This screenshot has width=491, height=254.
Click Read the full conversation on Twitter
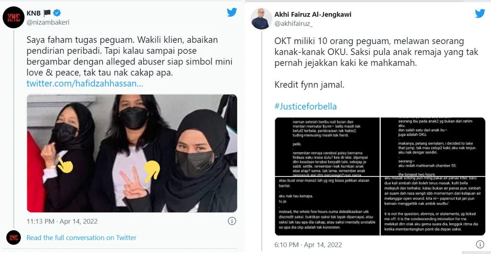point(82,238)
